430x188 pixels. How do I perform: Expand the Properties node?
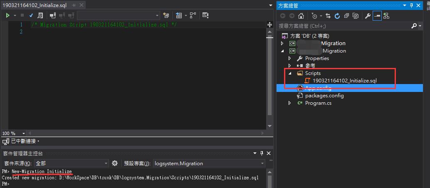[289, 58]
